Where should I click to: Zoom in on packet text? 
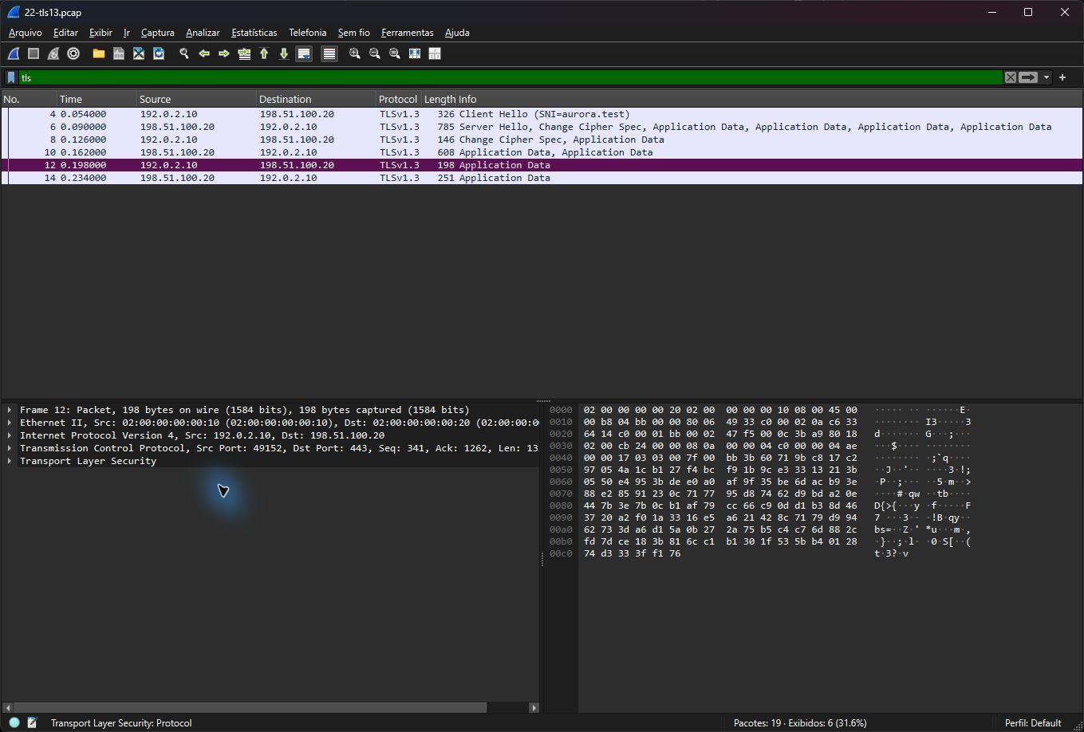pos(355,53)
